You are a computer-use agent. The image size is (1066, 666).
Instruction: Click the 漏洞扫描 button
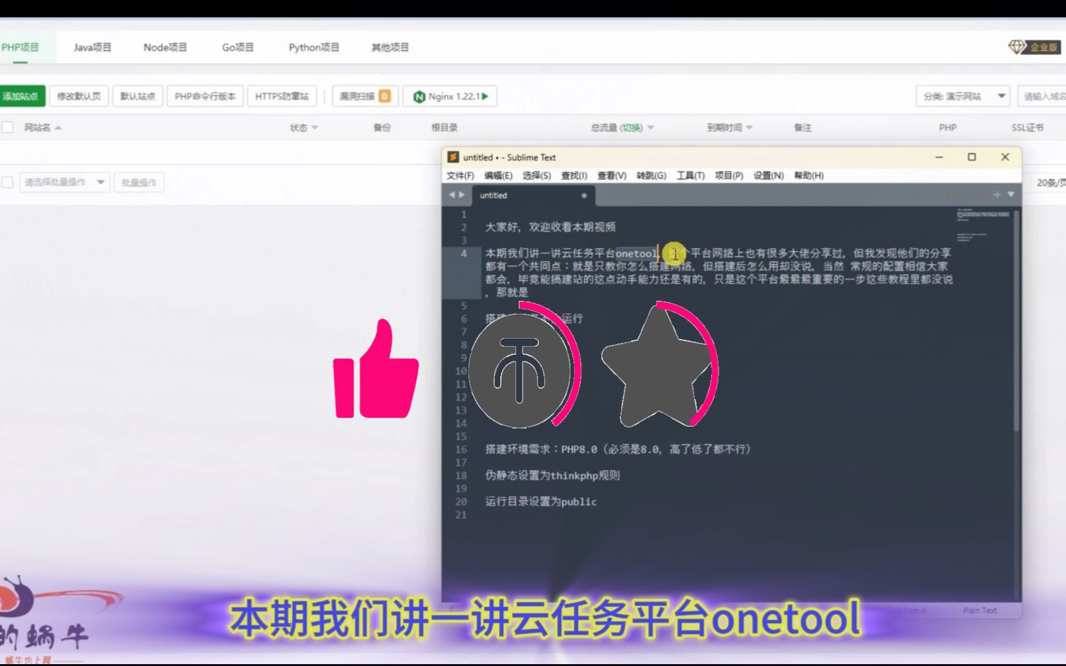click(x=365, y=96)
